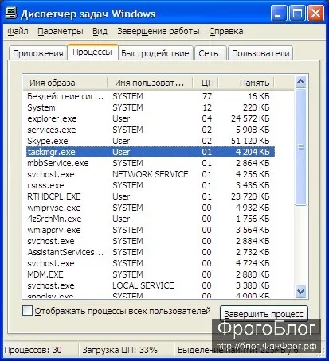The image size is (329, 361).
Task: Open the Параметры menu
Action: click(x=61, y=31)
